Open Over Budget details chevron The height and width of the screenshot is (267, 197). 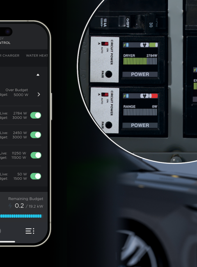tap(39, 94)
